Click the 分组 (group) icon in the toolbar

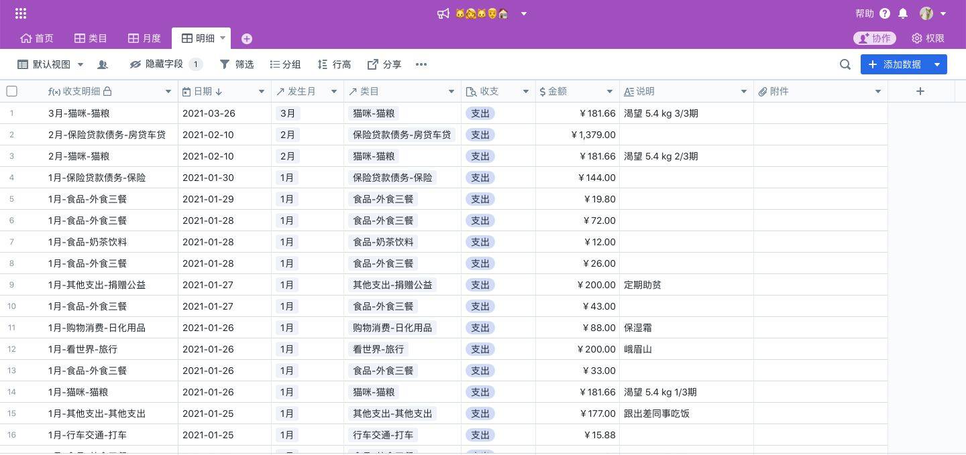[x=285, y=64]
